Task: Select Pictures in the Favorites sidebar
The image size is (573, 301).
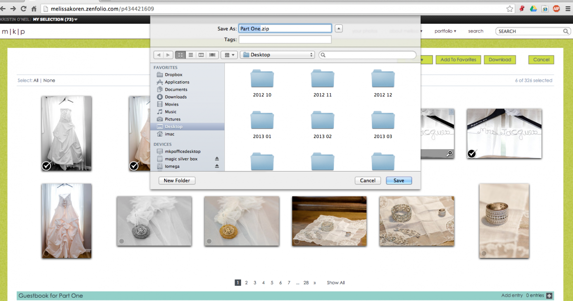Action: tap(172, 119)
